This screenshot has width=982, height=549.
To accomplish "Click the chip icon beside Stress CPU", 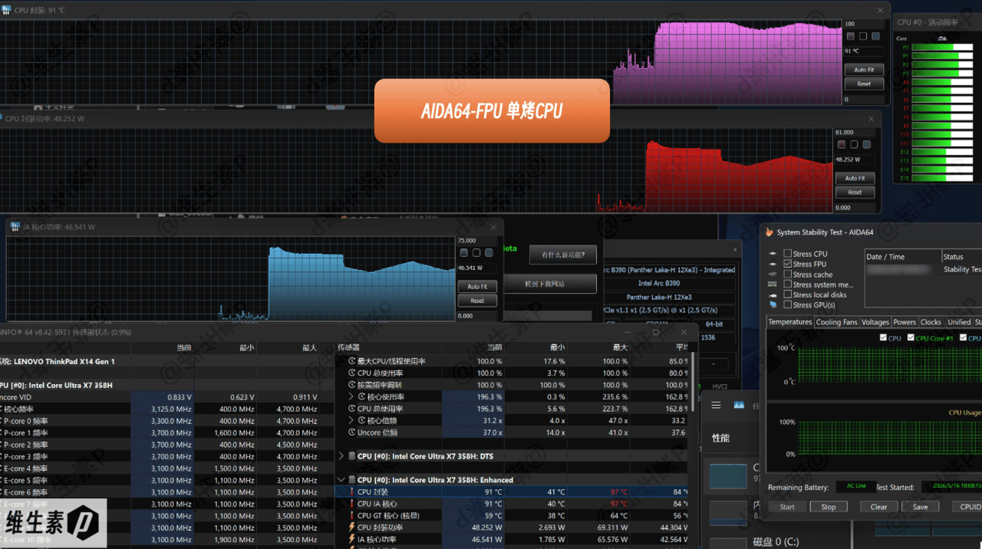I will point(773,254).
